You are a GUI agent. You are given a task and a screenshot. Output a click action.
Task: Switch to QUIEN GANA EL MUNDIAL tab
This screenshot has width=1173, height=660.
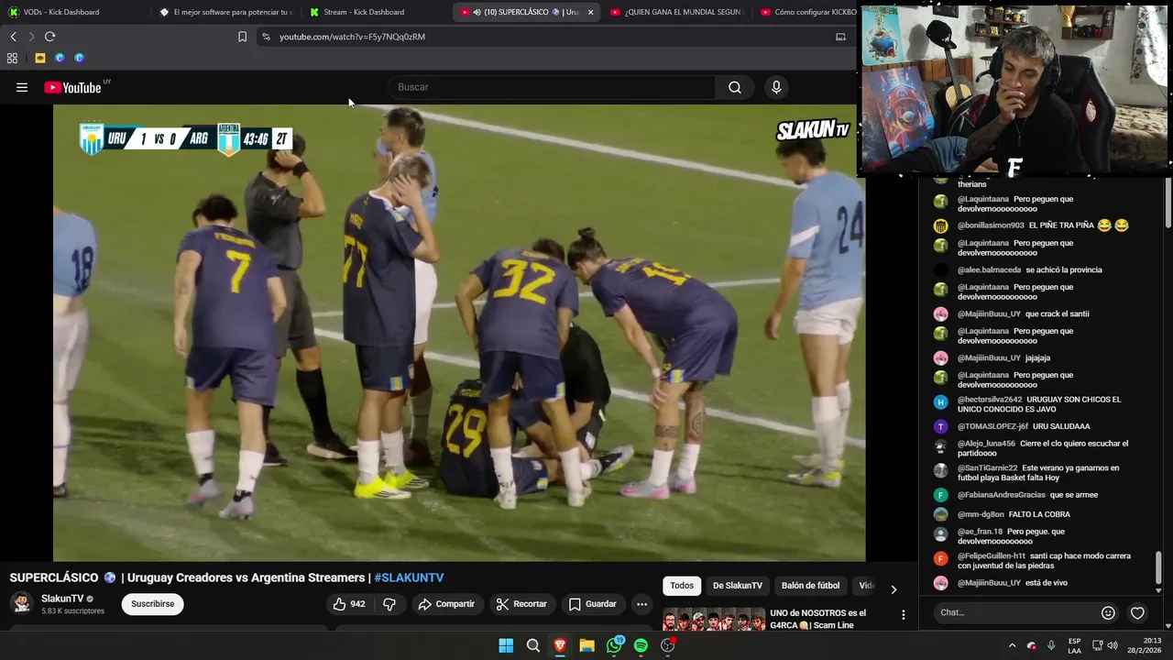676,12
